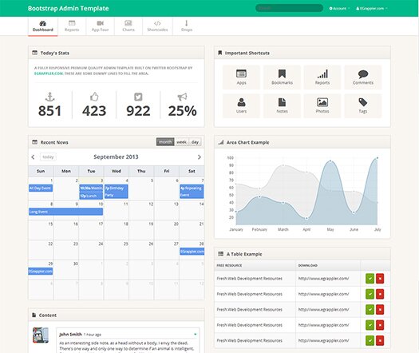Switch calendar to month view
The image size is (419, 353).
click(165, 142)
